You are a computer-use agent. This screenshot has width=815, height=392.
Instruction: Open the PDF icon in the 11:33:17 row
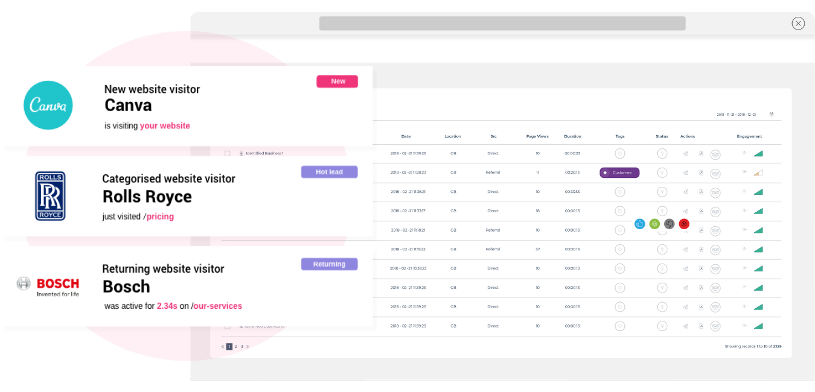(701, 211)
